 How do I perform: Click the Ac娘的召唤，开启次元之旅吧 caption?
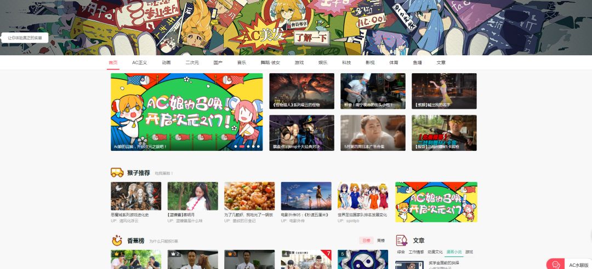click(140, 147)
